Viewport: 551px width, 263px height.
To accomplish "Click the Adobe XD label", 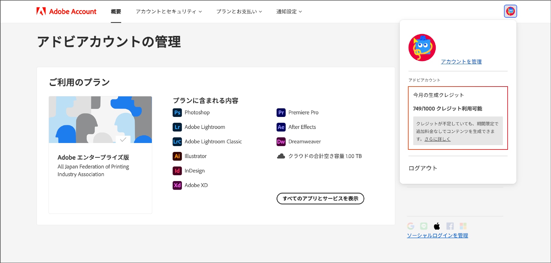I will pyautogui.click(x=196, y=185).
